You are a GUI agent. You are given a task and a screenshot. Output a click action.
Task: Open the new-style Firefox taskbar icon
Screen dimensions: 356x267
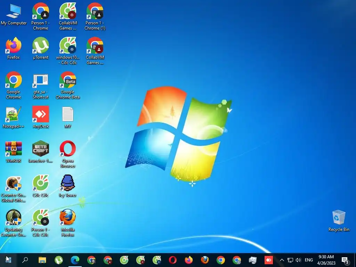[188, 260]
